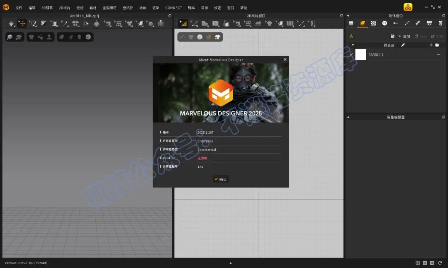Confirm the About dialog with 确认
The image size is (448, 268).
(221, 179)
